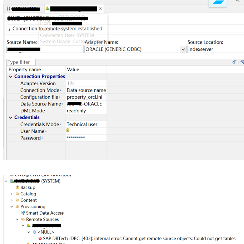Click the Adapter Version property label
Image resolution: width=244 pixels, height=244 pixels.
coord(38,83)
